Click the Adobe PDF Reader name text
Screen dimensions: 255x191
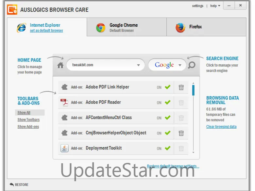point(103,102)
